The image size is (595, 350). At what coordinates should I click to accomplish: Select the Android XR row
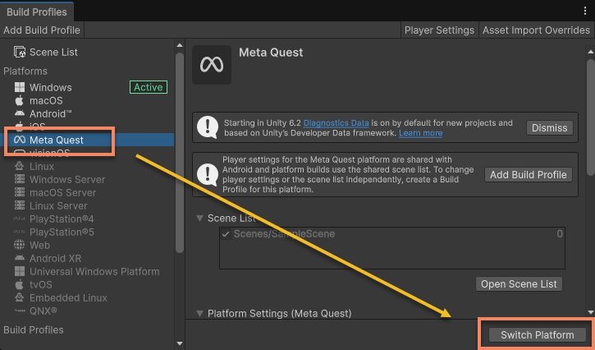click(87, 258)
